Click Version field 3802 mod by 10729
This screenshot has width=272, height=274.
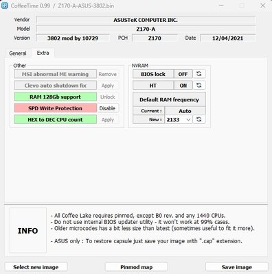tap(73, 38)
